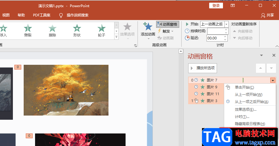
Task: Close the 动画窗格 animation pane
Action: click(x=274, y=56)
